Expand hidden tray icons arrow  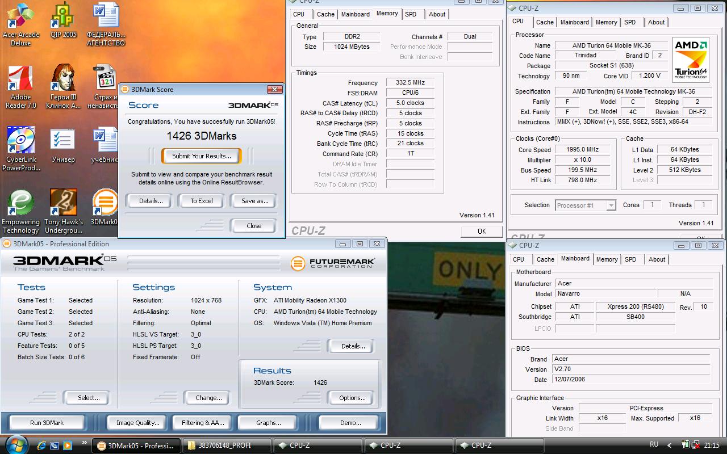(670, 445)
